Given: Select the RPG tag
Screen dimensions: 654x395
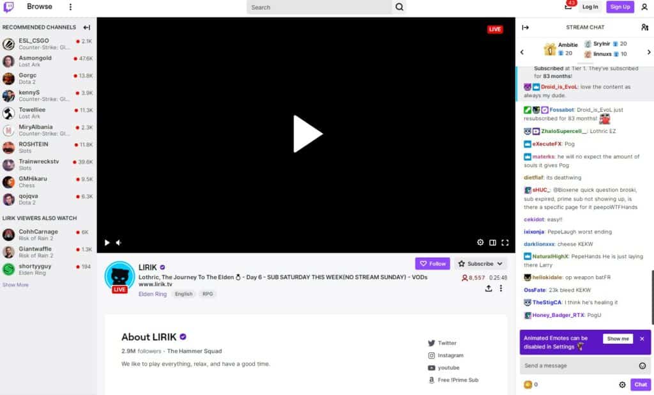Looking at the screenshot, I should pyautogui.click(x=208, y=294).
